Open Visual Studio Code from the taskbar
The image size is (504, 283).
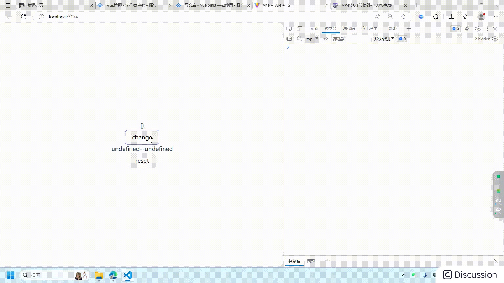click(128, 275)
